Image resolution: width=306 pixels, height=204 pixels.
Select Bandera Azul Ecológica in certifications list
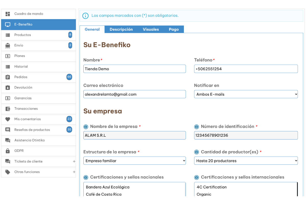point(108,187)
